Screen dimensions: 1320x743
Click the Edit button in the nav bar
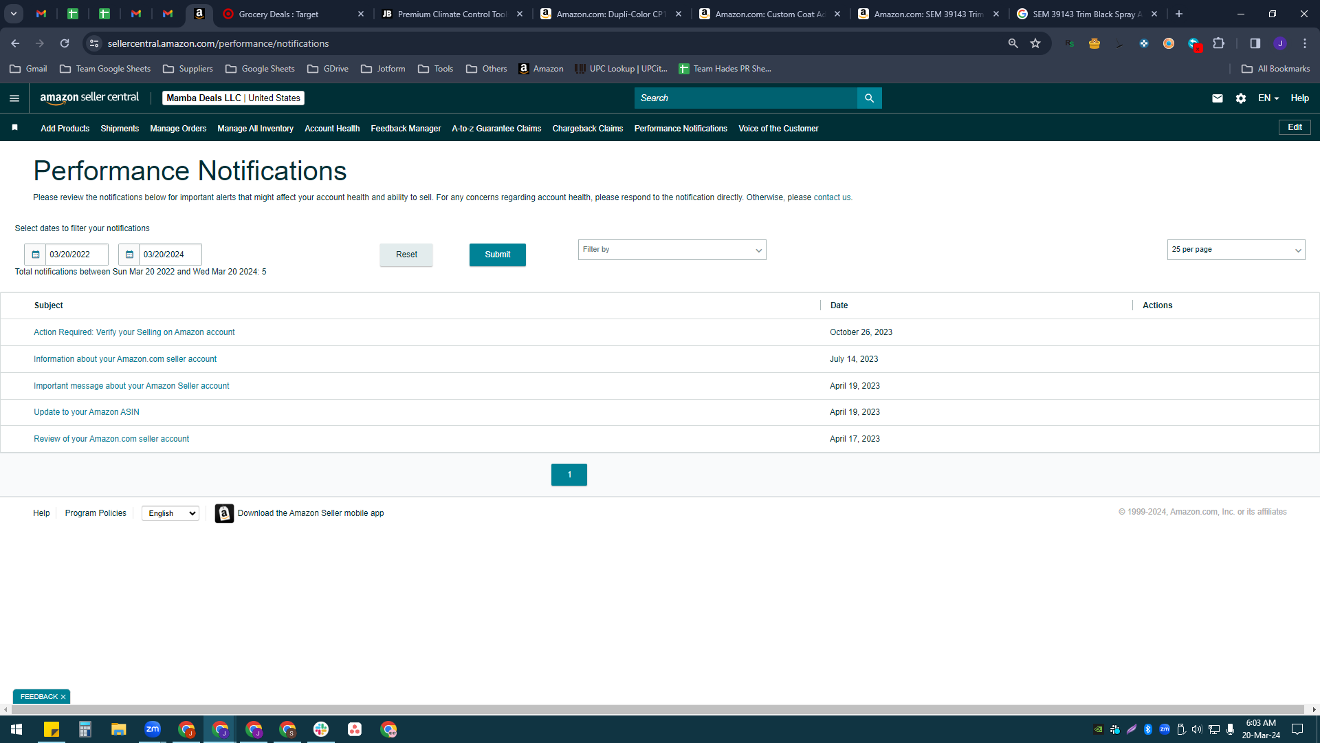(x=1295, y=127)
